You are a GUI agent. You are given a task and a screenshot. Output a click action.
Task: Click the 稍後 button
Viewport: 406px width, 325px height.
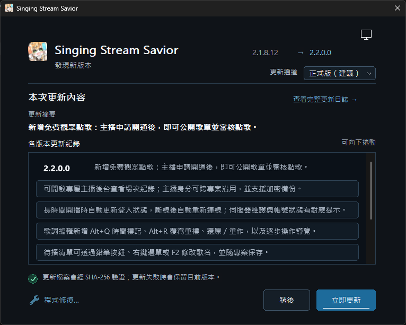pos(287,300)
